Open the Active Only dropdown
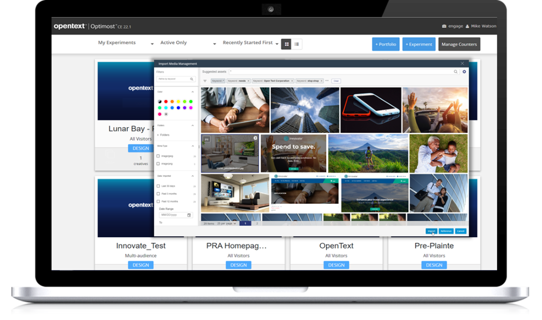The height and width of the screenshot is (320, 542). pyautogui.click(x=188, y=43)
